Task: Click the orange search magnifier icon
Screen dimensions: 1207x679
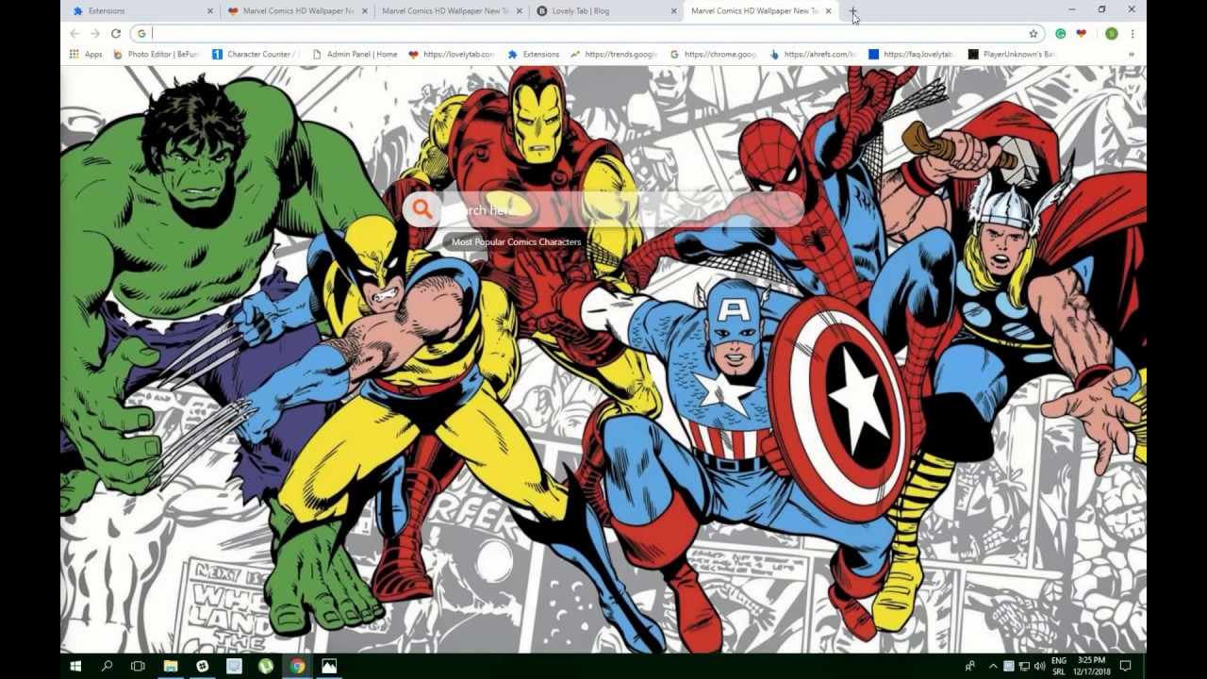Action: (422, 209)
